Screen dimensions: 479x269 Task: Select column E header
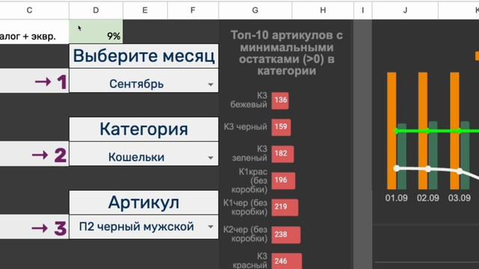(x=145, y=10)
